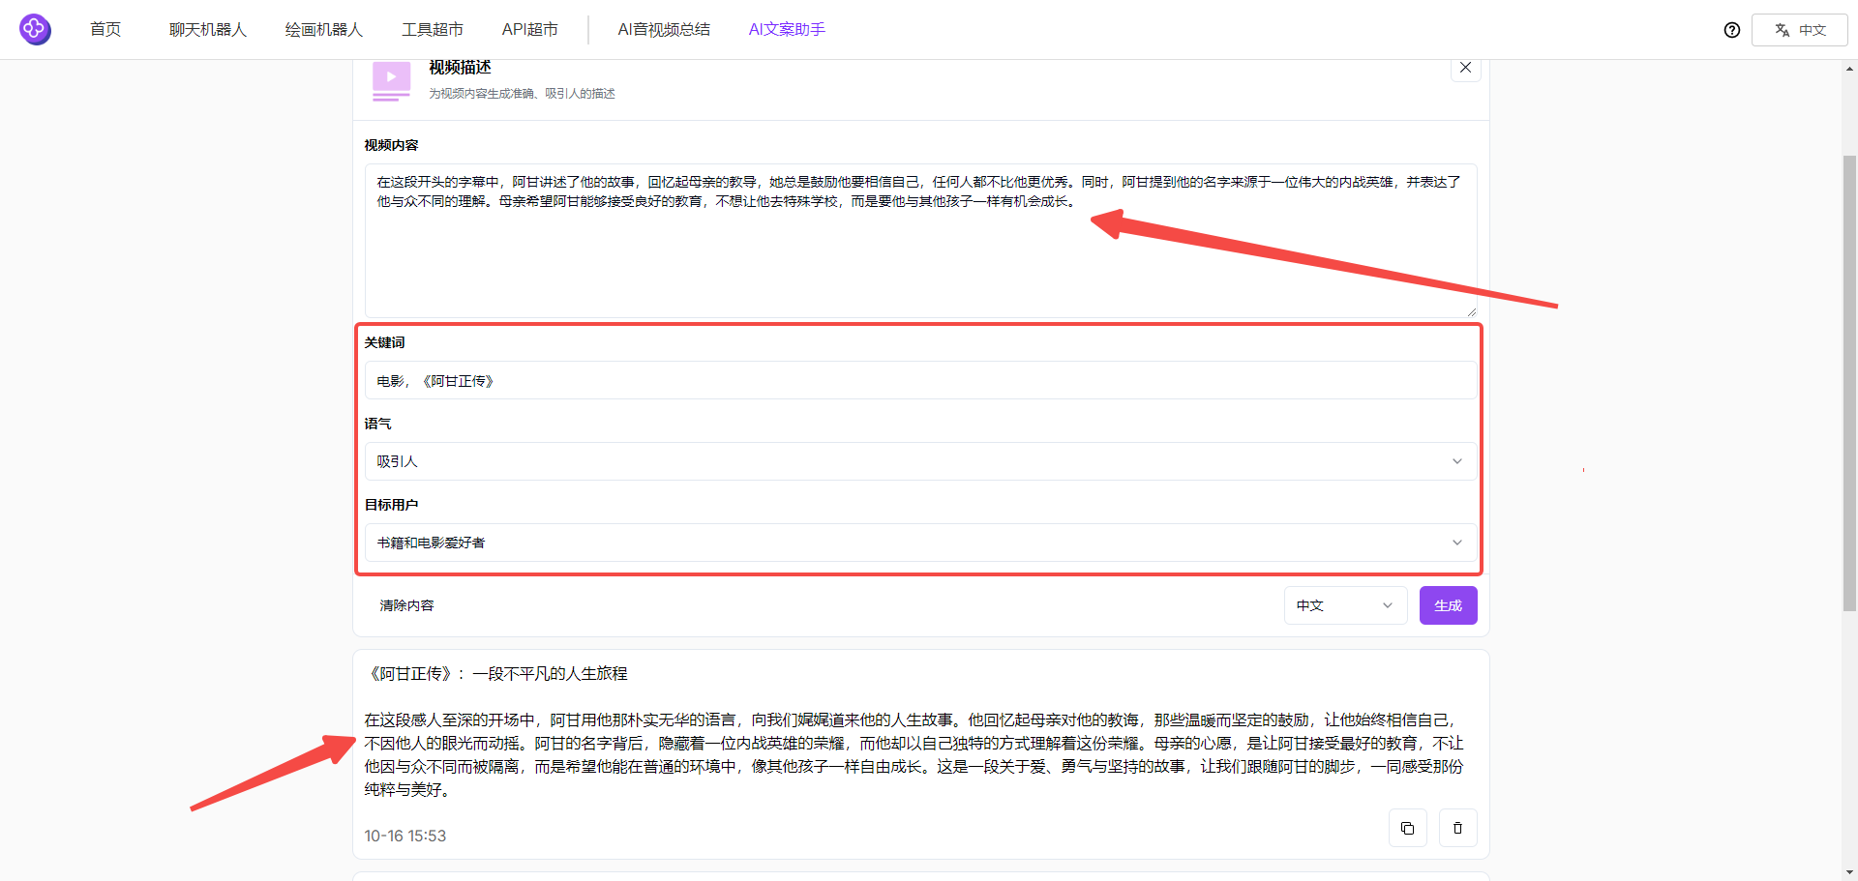Select the AI文案助手 tab

(787, 29)
